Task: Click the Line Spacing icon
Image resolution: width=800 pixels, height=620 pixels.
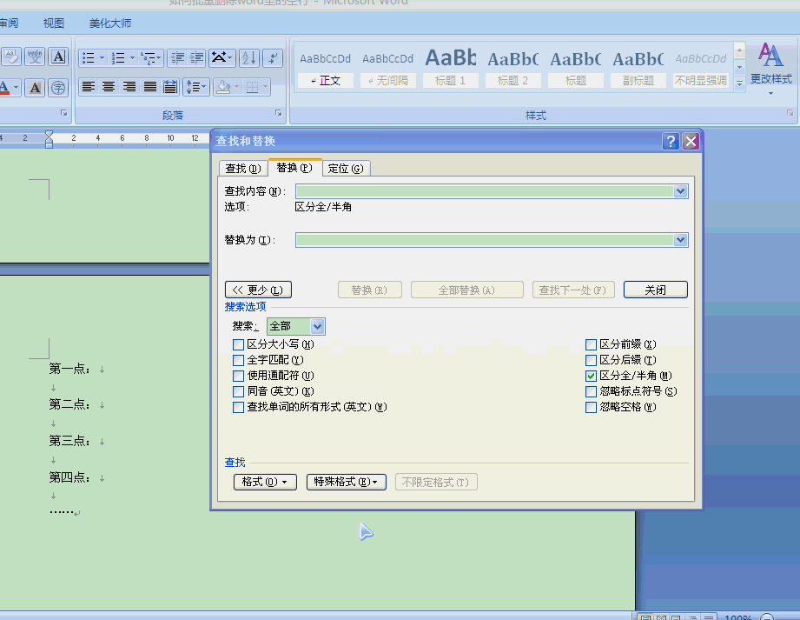Action: pos(196,87)
